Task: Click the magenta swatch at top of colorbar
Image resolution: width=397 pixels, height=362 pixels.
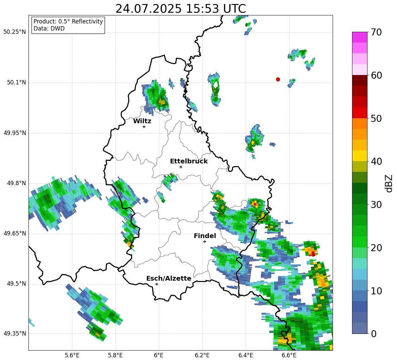Action: (359, 37)
